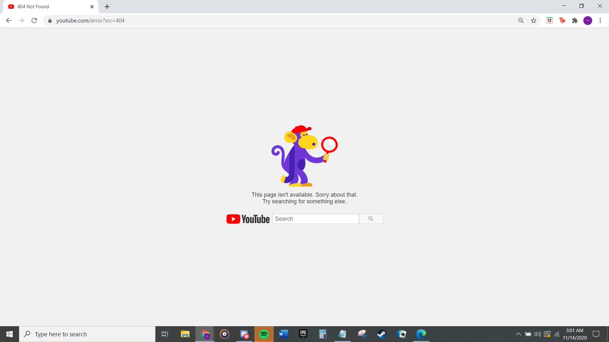Viewport: 609px width, 342px height.
Task: Click the monkey with magnifying glass image
Action: (304, 156)
